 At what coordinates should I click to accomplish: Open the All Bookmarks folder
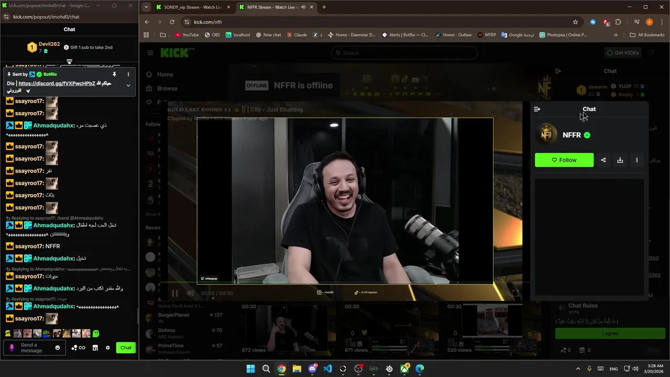click(647, 35)
